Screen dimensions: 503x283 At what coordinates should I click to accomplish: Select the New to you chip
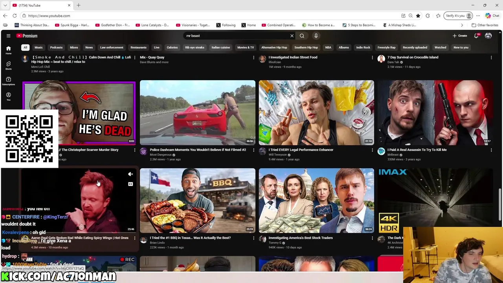[461, 48]
